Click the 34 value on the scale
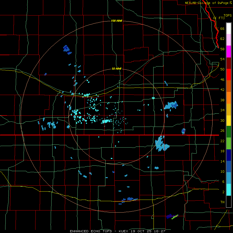The image size is (233, 233). [x=222, y=110]
